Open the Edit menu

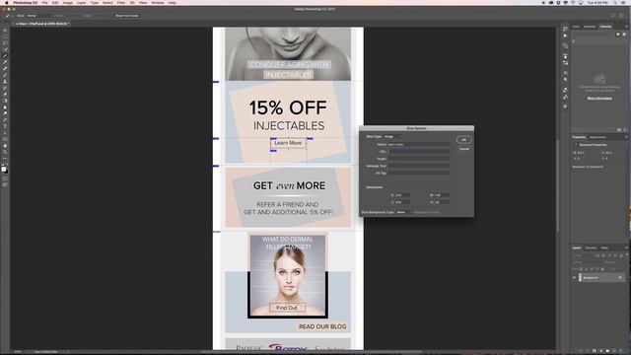(55, 3)
